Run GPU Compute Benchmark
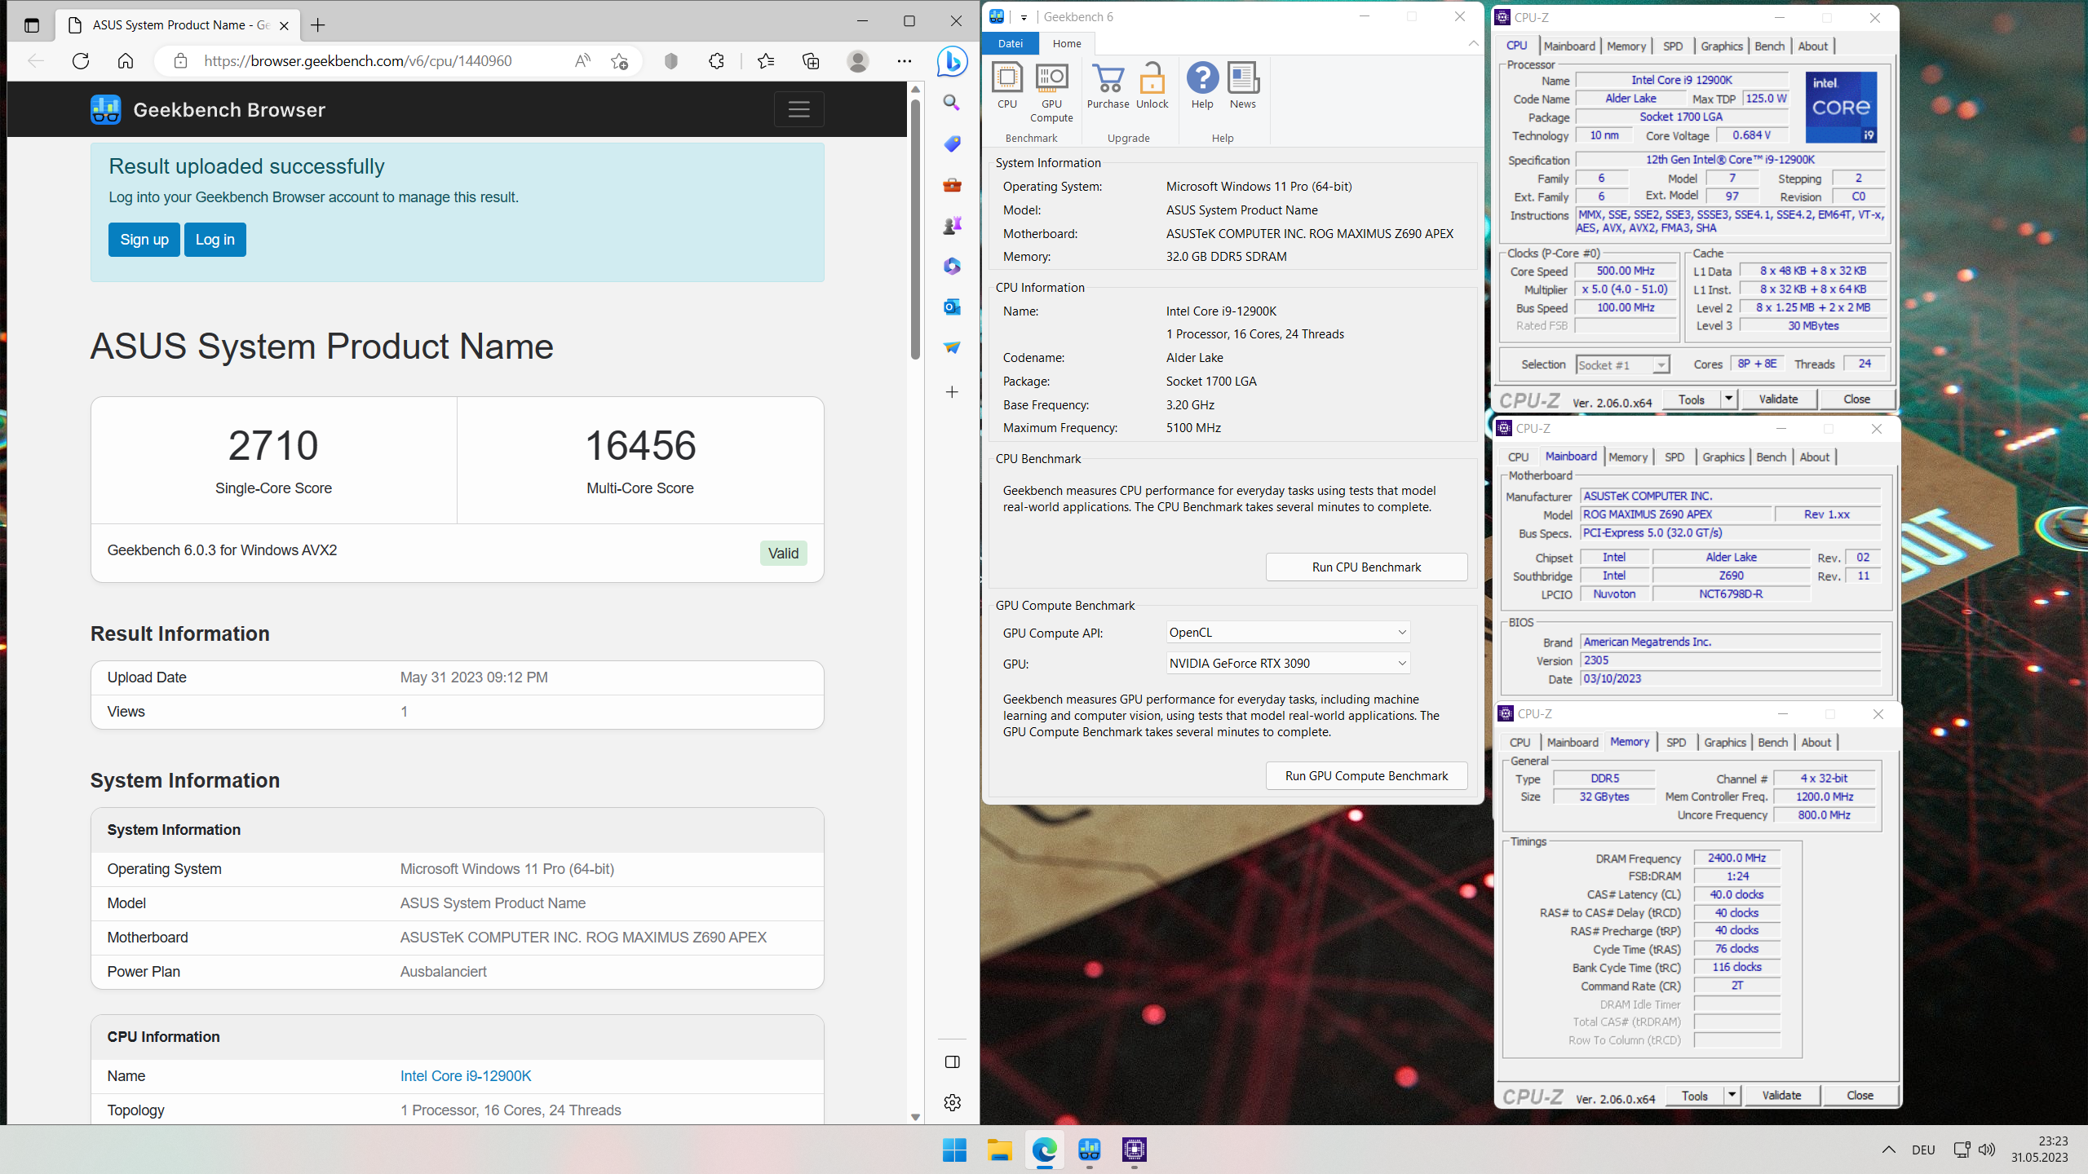This screenshot has height=1174, width=2088. (x=1366, y=776)
